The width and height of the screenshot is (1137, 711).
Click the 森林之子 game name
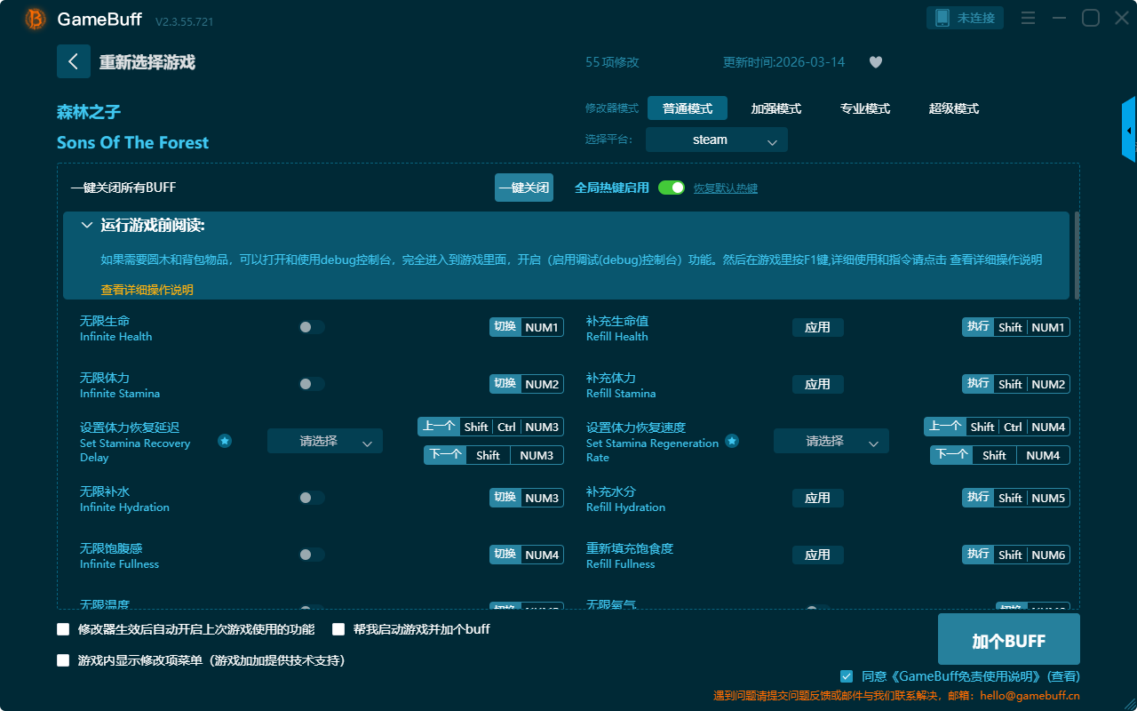pos(89,112)
